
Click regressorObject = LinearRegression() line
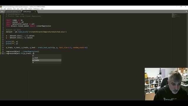(23, 52)
